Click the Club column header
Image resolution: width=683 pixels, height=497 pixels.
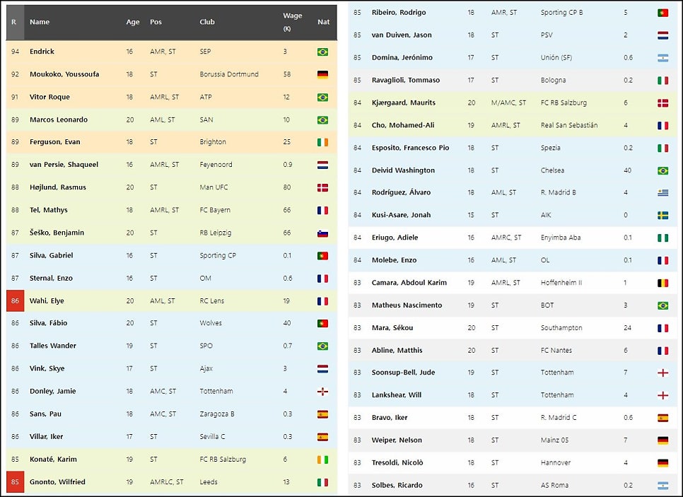coord(207,22)
